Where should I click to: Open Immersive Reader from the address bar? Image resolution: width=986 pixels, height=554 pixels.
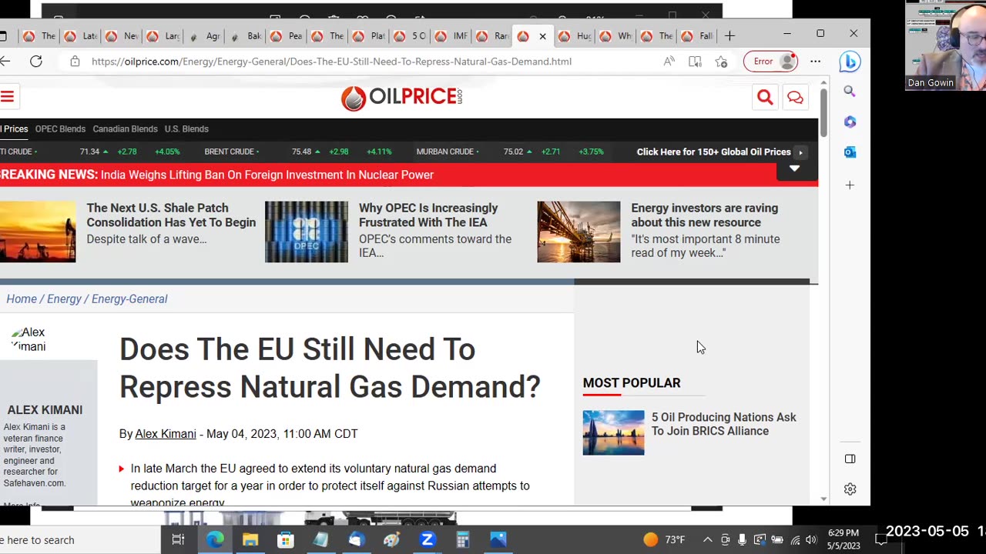click(x=695, y=62)
